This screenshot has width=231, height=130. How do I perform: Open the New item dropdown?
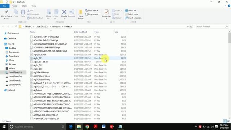pyautogui.click(x=91, y=10)
